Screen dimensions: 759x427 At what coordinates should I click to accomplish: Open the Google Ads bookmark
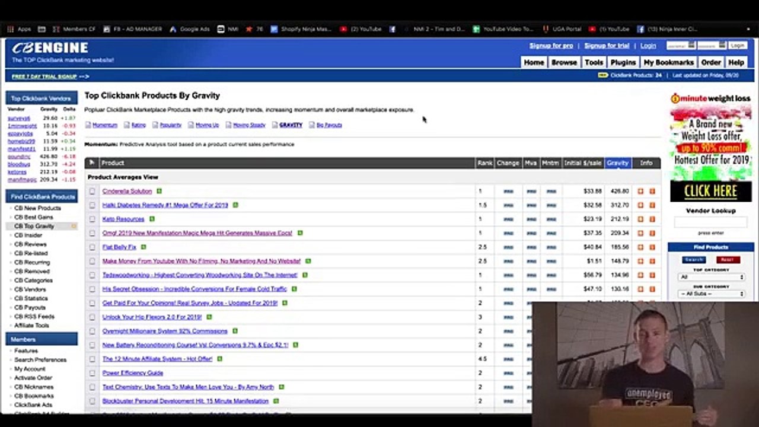click(190, 28)
